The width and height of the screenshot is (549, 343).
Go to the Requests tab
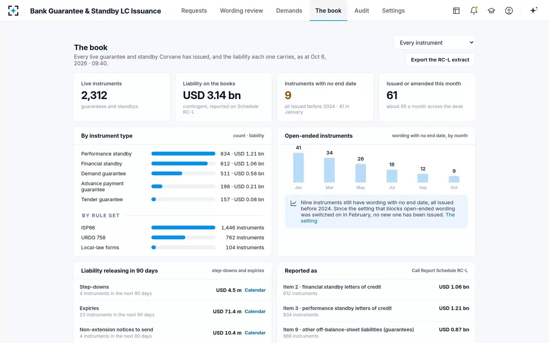194,11
